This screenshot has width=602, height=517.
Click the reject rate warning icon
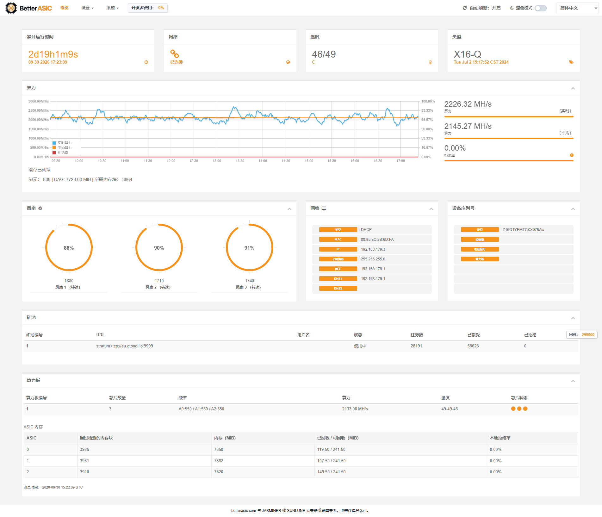coord(572,155)
